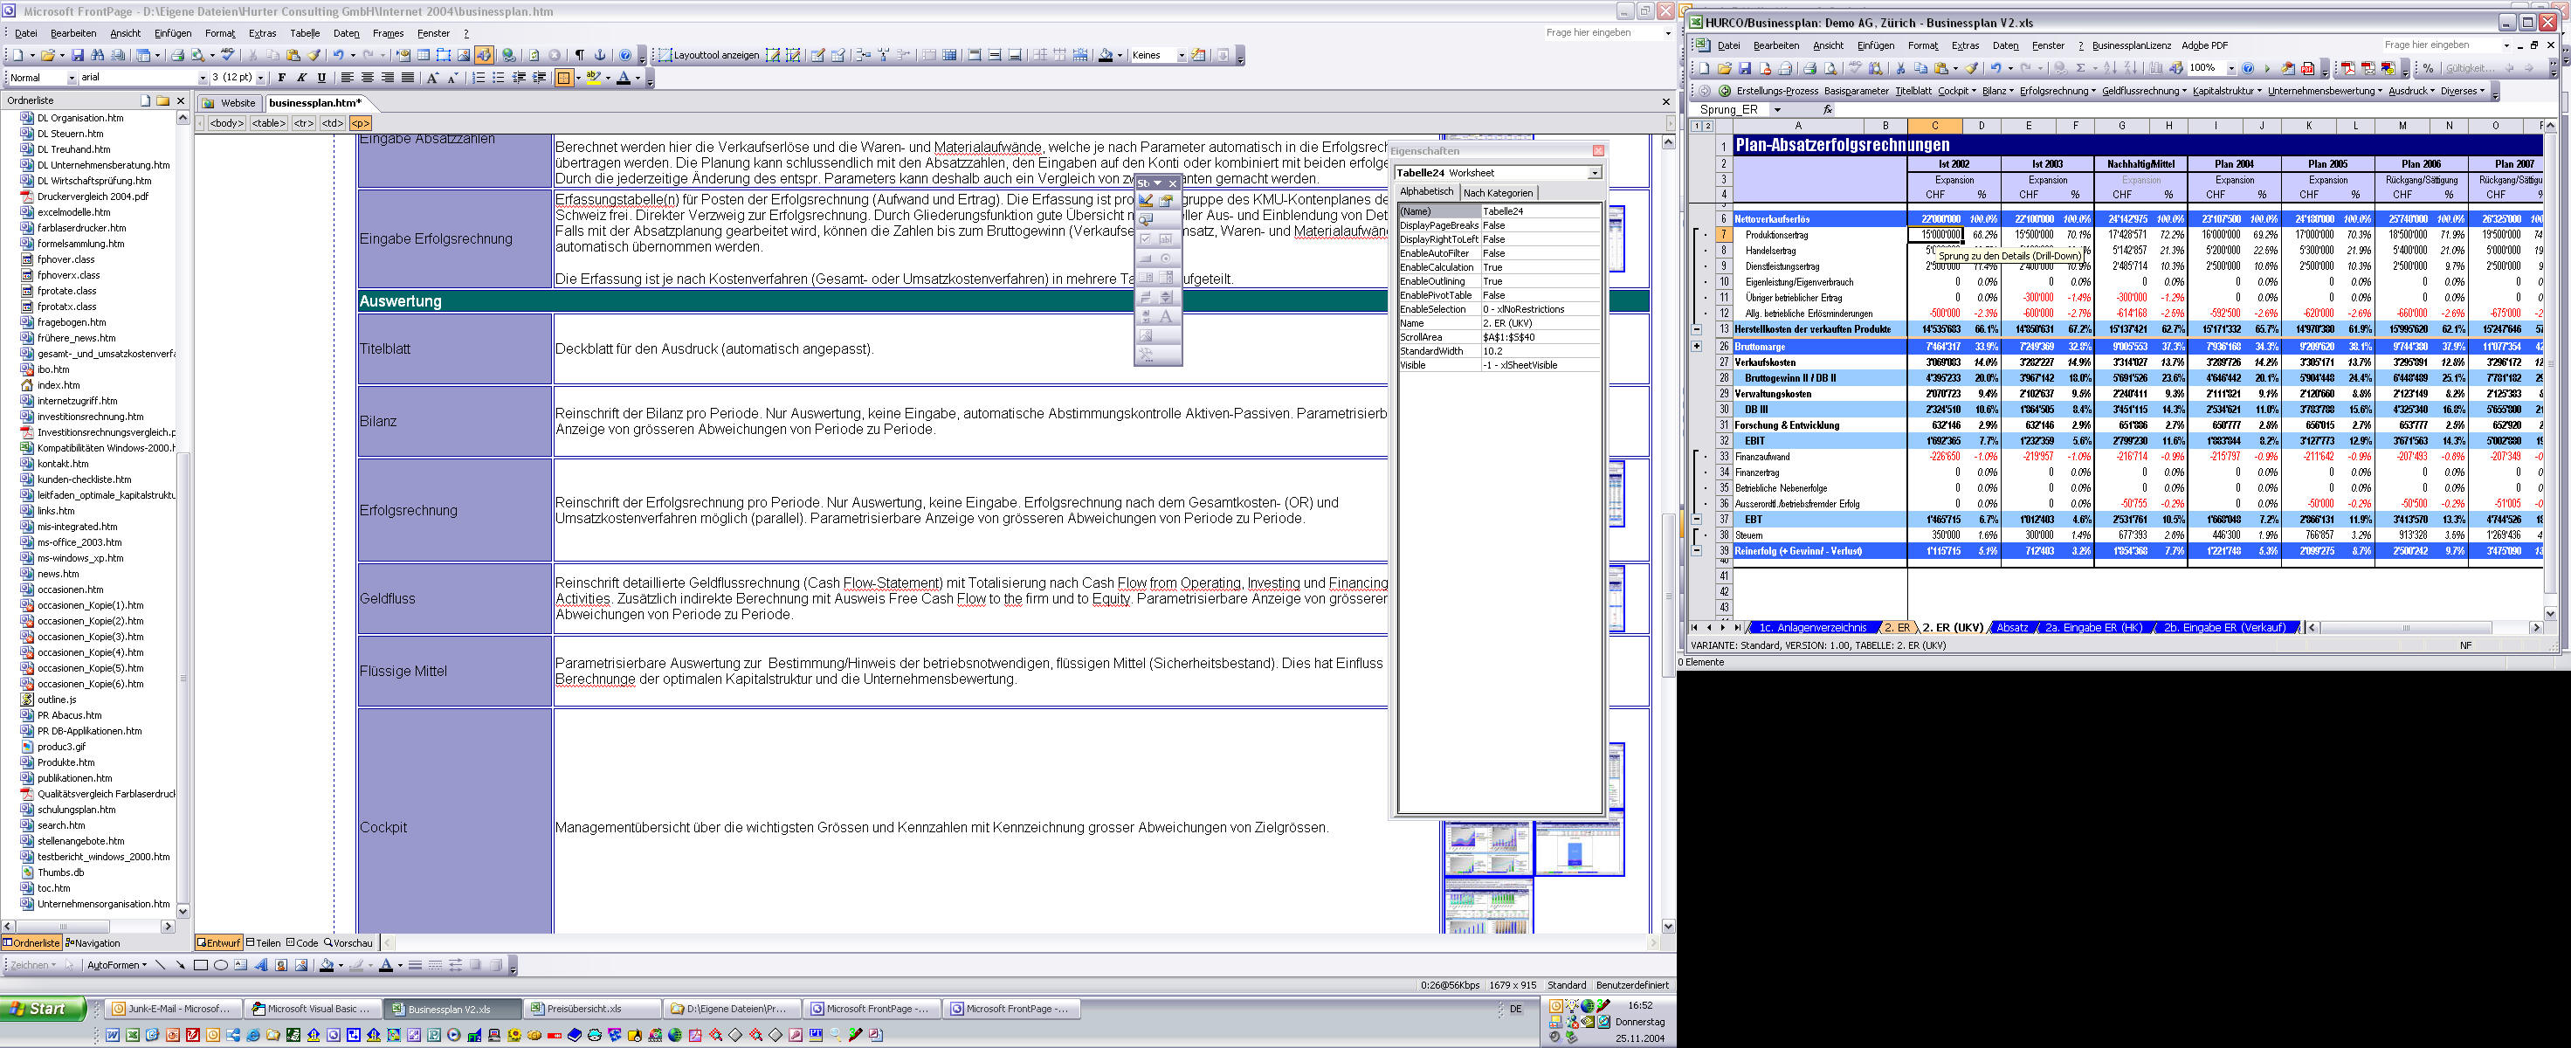Switch to the Website tab
The height and width of the screenshot is (1048, 2571).
click(x=231, y=103)
